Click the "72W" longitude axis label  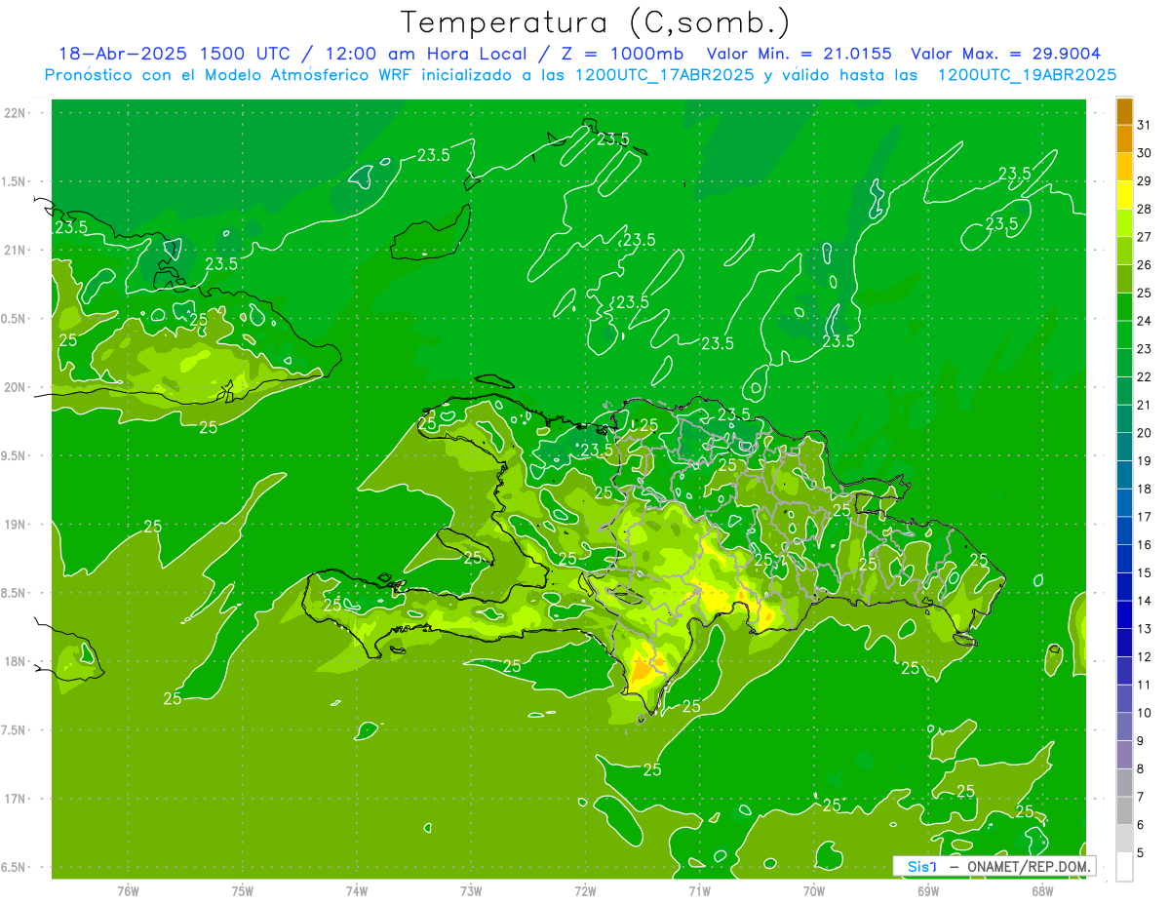tap(585, 890)
